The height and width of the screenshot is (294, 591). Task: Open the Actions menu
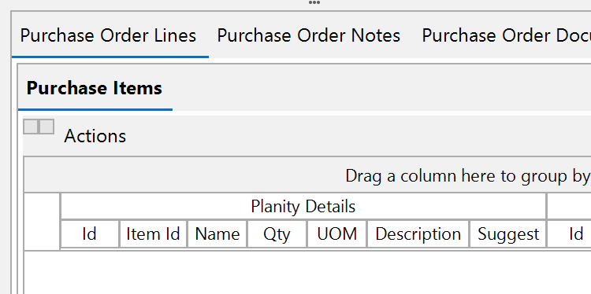(x=95, y=136)
